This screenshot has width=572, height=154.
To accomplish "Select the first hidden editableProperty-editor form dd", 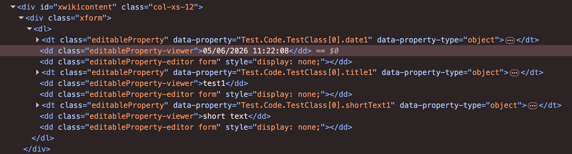I will coord(196,62).
